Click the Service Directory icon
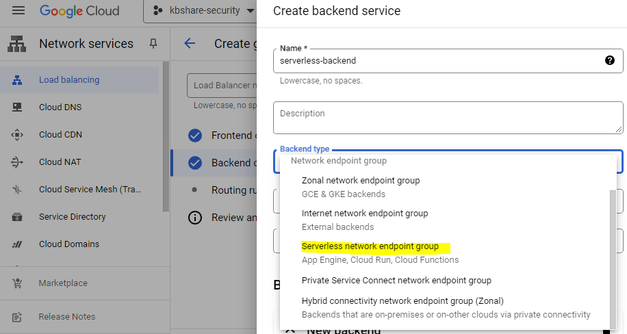The height and width of the screenshot is (334, 627). point(17,217)
